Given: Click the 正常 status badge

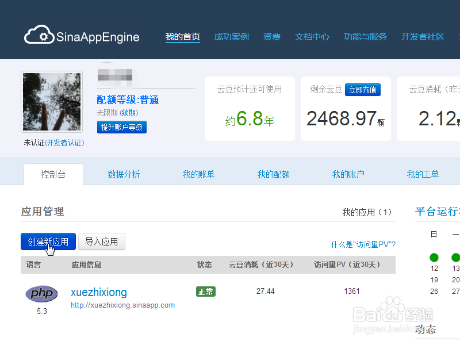Looking at the screenshot, I should (x=206, y=292).
